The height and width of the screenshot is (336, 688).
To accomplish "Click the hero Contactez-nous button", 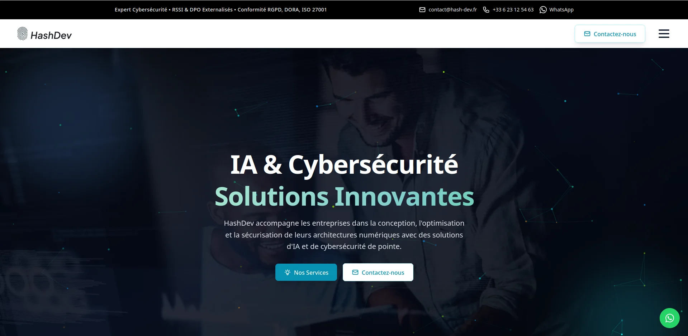I will coord(378,272).
